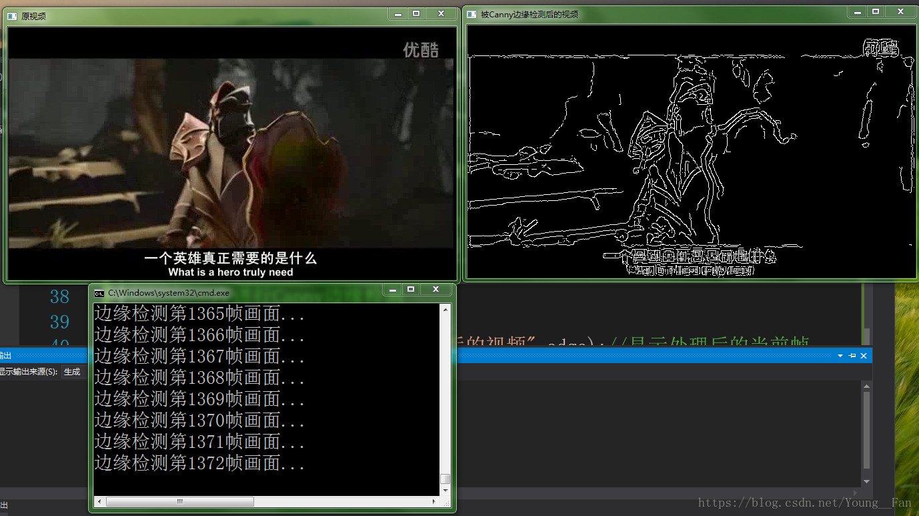This screenshot has height=516, width=919.
Task: Click the 输出 panel vertical scrollbar thumb
Action: (x=866, y=431)
